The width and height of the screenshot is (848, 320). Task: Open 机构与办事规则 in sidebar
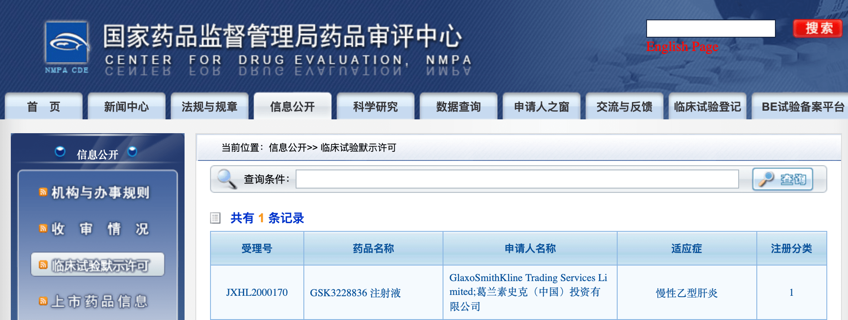tap(100, 192)
